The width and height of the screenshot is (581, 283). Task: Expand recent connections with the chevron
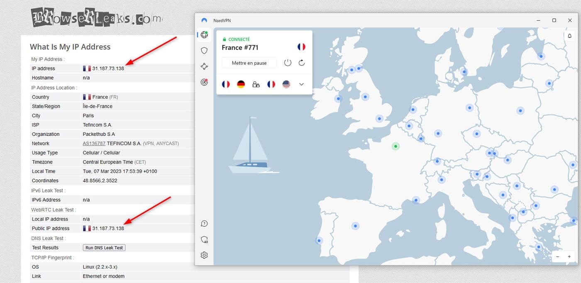302,84
